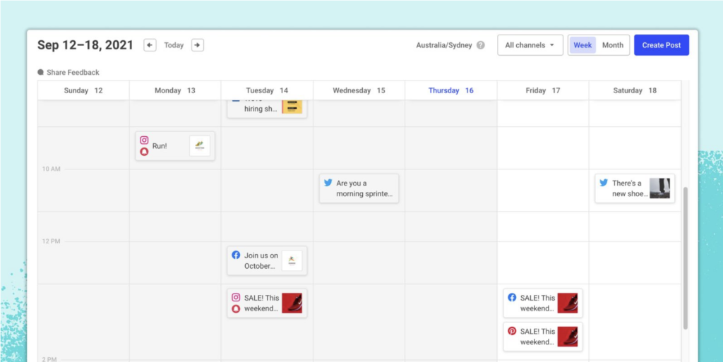The image size is (723, 362).
Task: Select the Tuesday 14 column header
Action: (x=267, y=90)
